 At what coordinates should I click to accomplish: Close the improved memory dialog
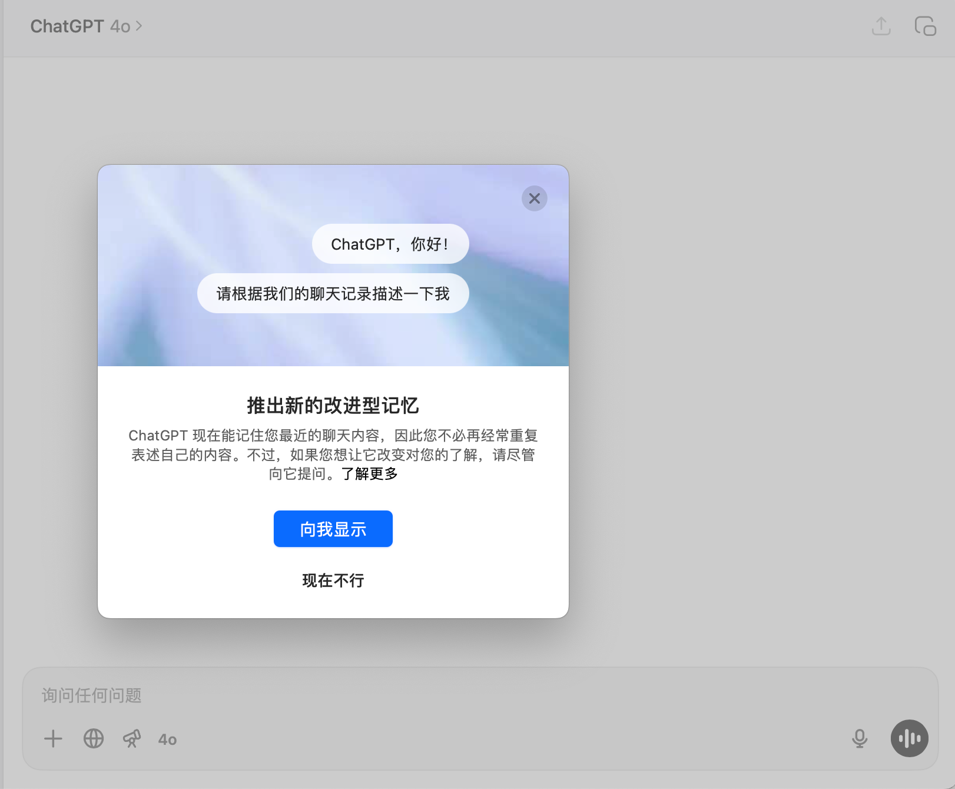(x=535, y=198)
